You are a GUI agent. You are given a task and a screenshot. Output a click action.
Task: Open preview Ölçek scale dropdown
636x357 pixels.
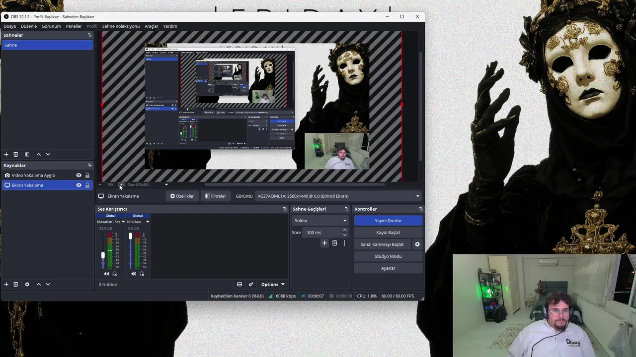(x=166, y=185)
